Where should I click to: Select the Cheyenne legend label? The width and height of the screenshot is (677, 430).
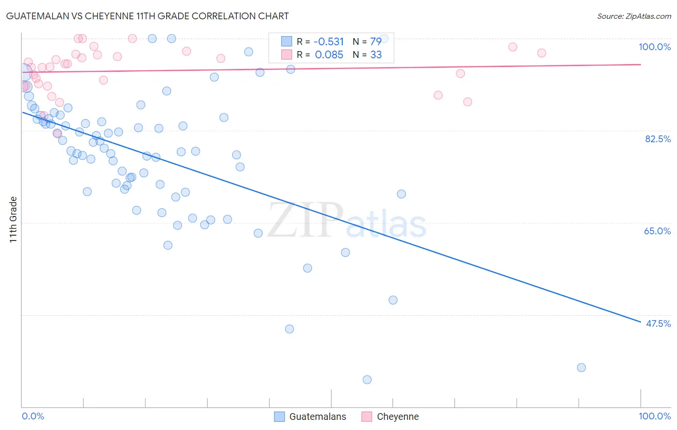[398, 417]
